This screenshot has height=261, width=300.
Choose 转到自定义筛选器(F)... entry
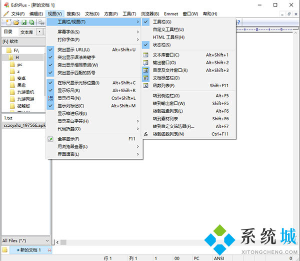click(x=188, y=126)
